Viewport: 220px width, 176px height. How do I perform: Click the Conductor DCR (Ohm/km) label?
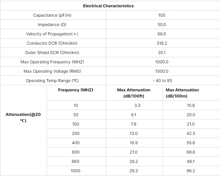pyautogui.click(x=52, y=43)
